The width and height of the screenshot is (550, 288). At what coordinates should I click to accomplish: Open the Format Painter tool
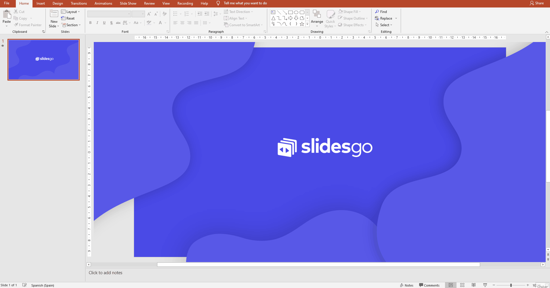tap(28, 25)
